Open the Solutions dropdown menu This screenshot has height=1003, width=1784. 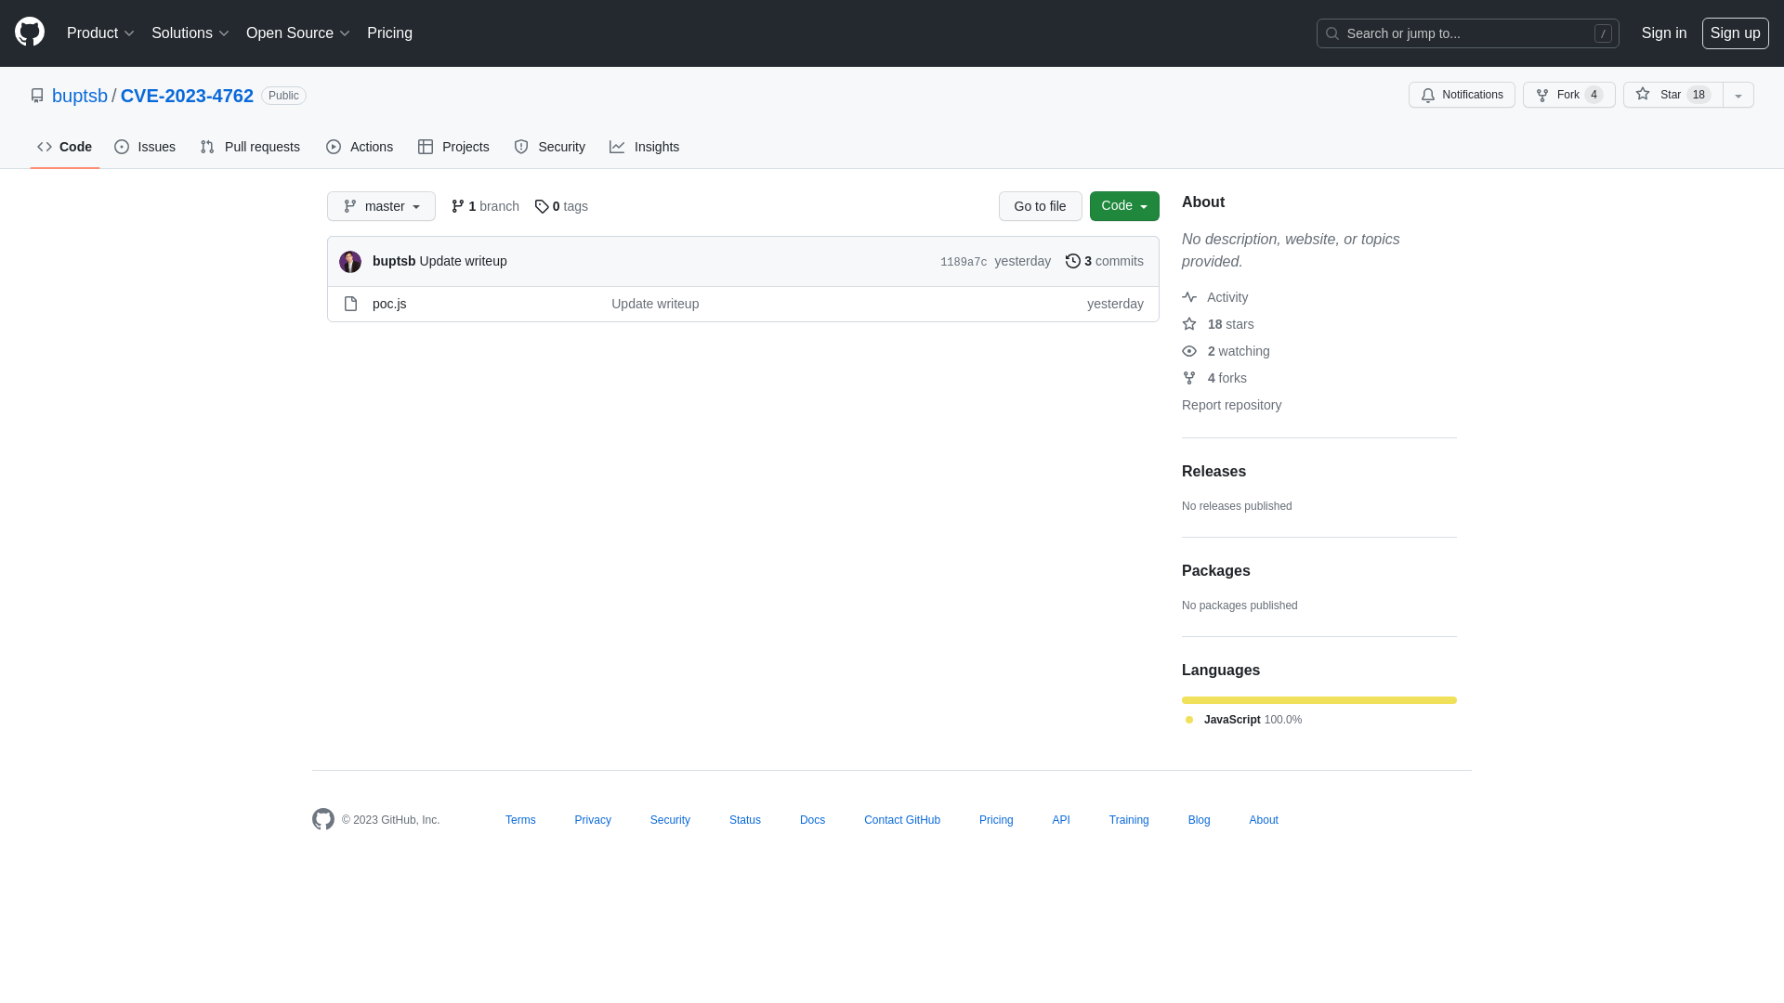pyautogui.click(x=190, y=33)
